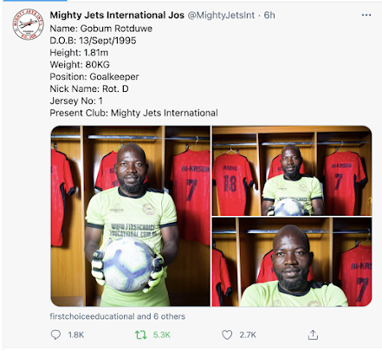The width and height of the screenshot is (382, 351).
Task: Open the top-right photo with the number 18 jersey
Action: click(x=292, y=171)
